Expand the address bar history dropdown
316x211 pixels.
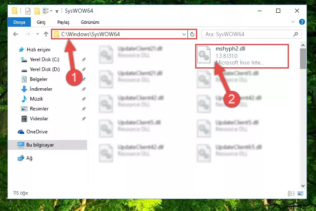[x=184, y=34]
